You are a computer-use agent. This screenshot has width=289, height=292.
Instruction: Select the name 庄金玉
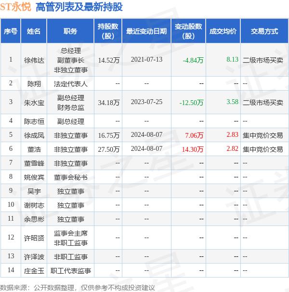click(34, 271)
